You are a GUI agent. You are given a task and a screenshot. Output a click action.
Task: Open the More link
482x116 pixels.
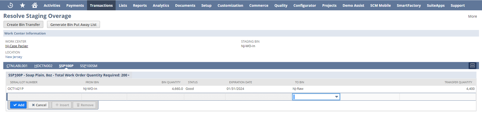472,16
